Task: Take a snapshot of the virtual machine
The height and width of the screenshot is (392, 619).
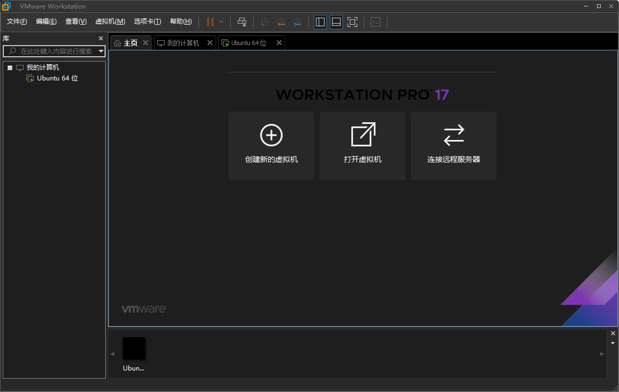Action: [264, 22]
